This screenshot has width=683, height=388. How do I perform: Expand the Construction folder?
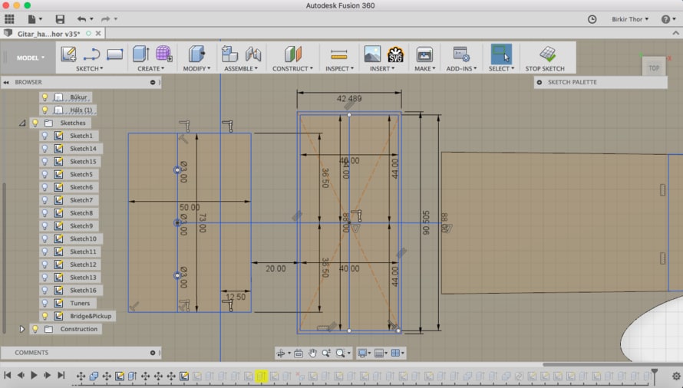(x=21, y=329)
